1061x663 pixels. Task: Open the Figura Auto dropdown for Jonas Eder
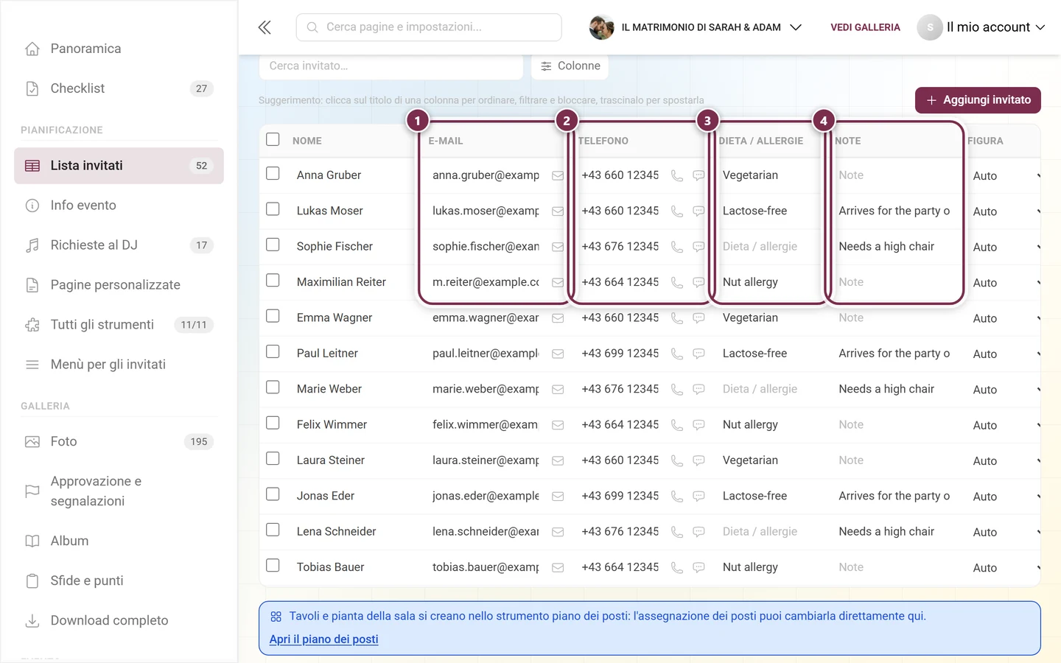click(x=1005, y=497)
